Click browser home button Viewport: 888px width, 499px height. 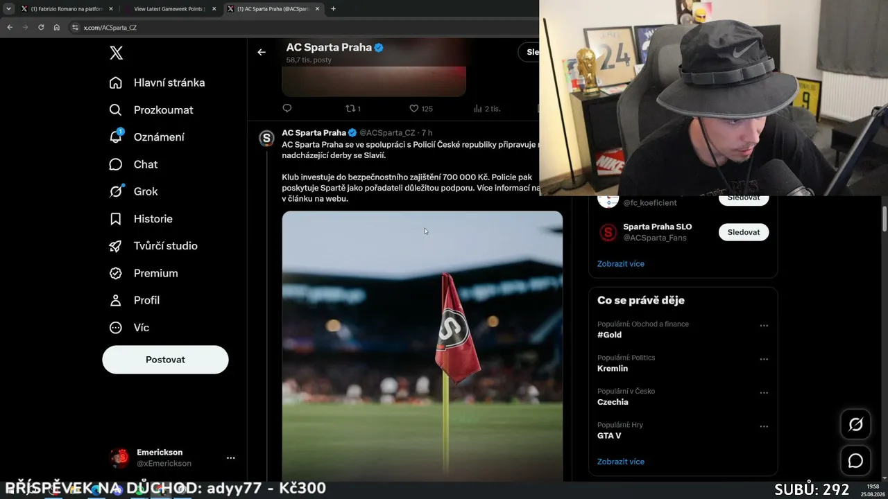coord(57,27)
